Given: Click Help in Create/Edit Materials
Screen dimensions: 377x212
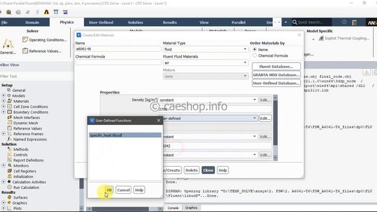Looking at the screenshot, I should pos(223,170).
